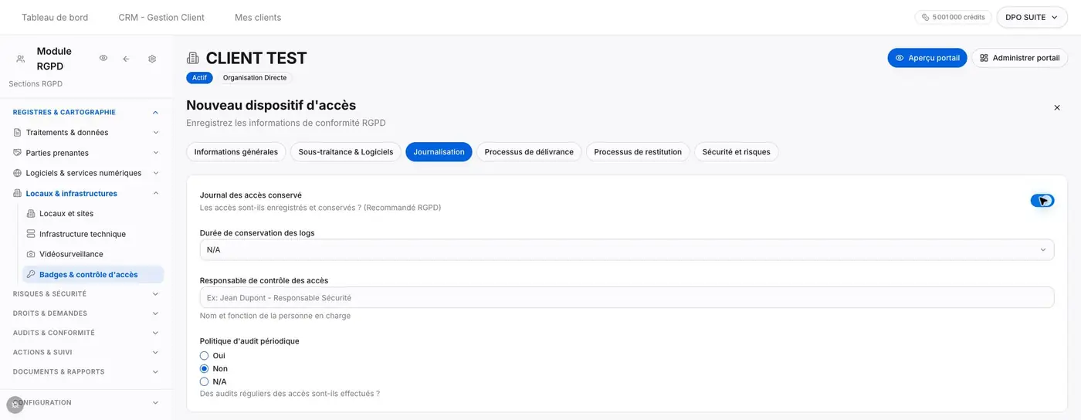
Task: Click the Infrastructure technique server icon
Action: [31, 234]
